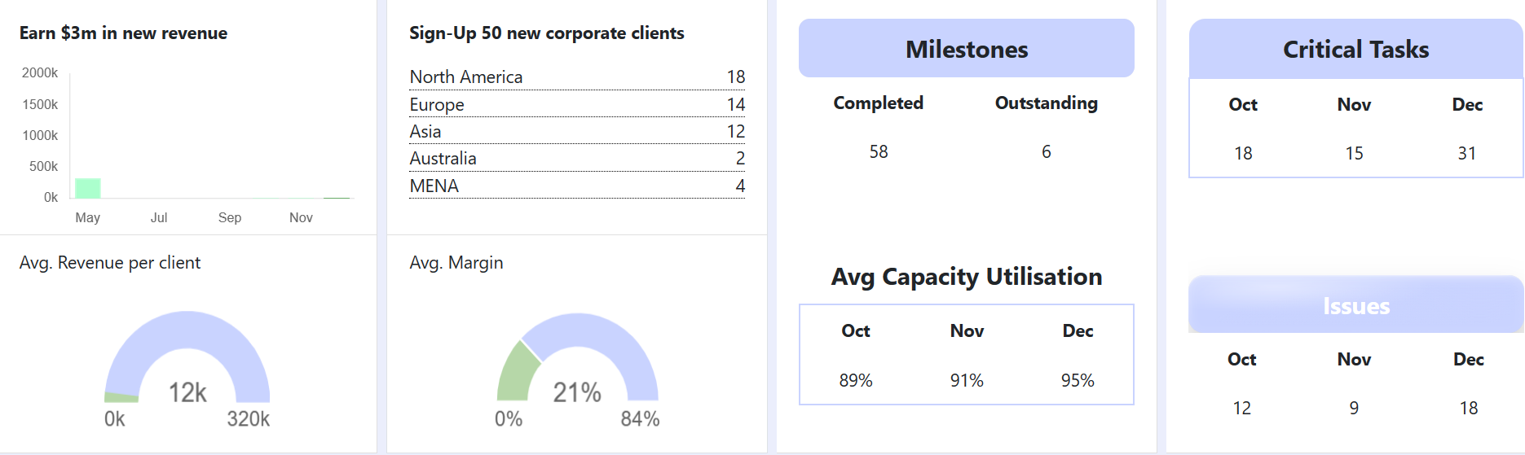Click the Completed milestones value 58
Screen dimensions: 1525x455
pos(878,152)
